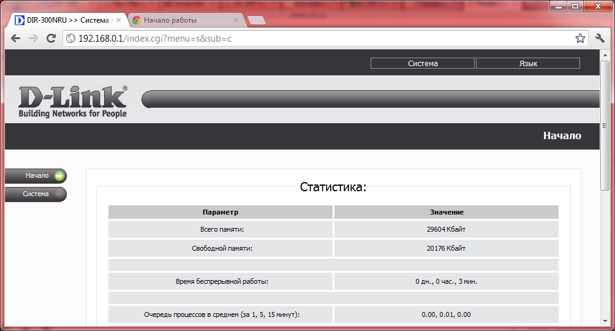Screen dimensions: 615x331
Task: Click the 0 дн., 0 час., 3 мин. value
Action: point(447,281)
